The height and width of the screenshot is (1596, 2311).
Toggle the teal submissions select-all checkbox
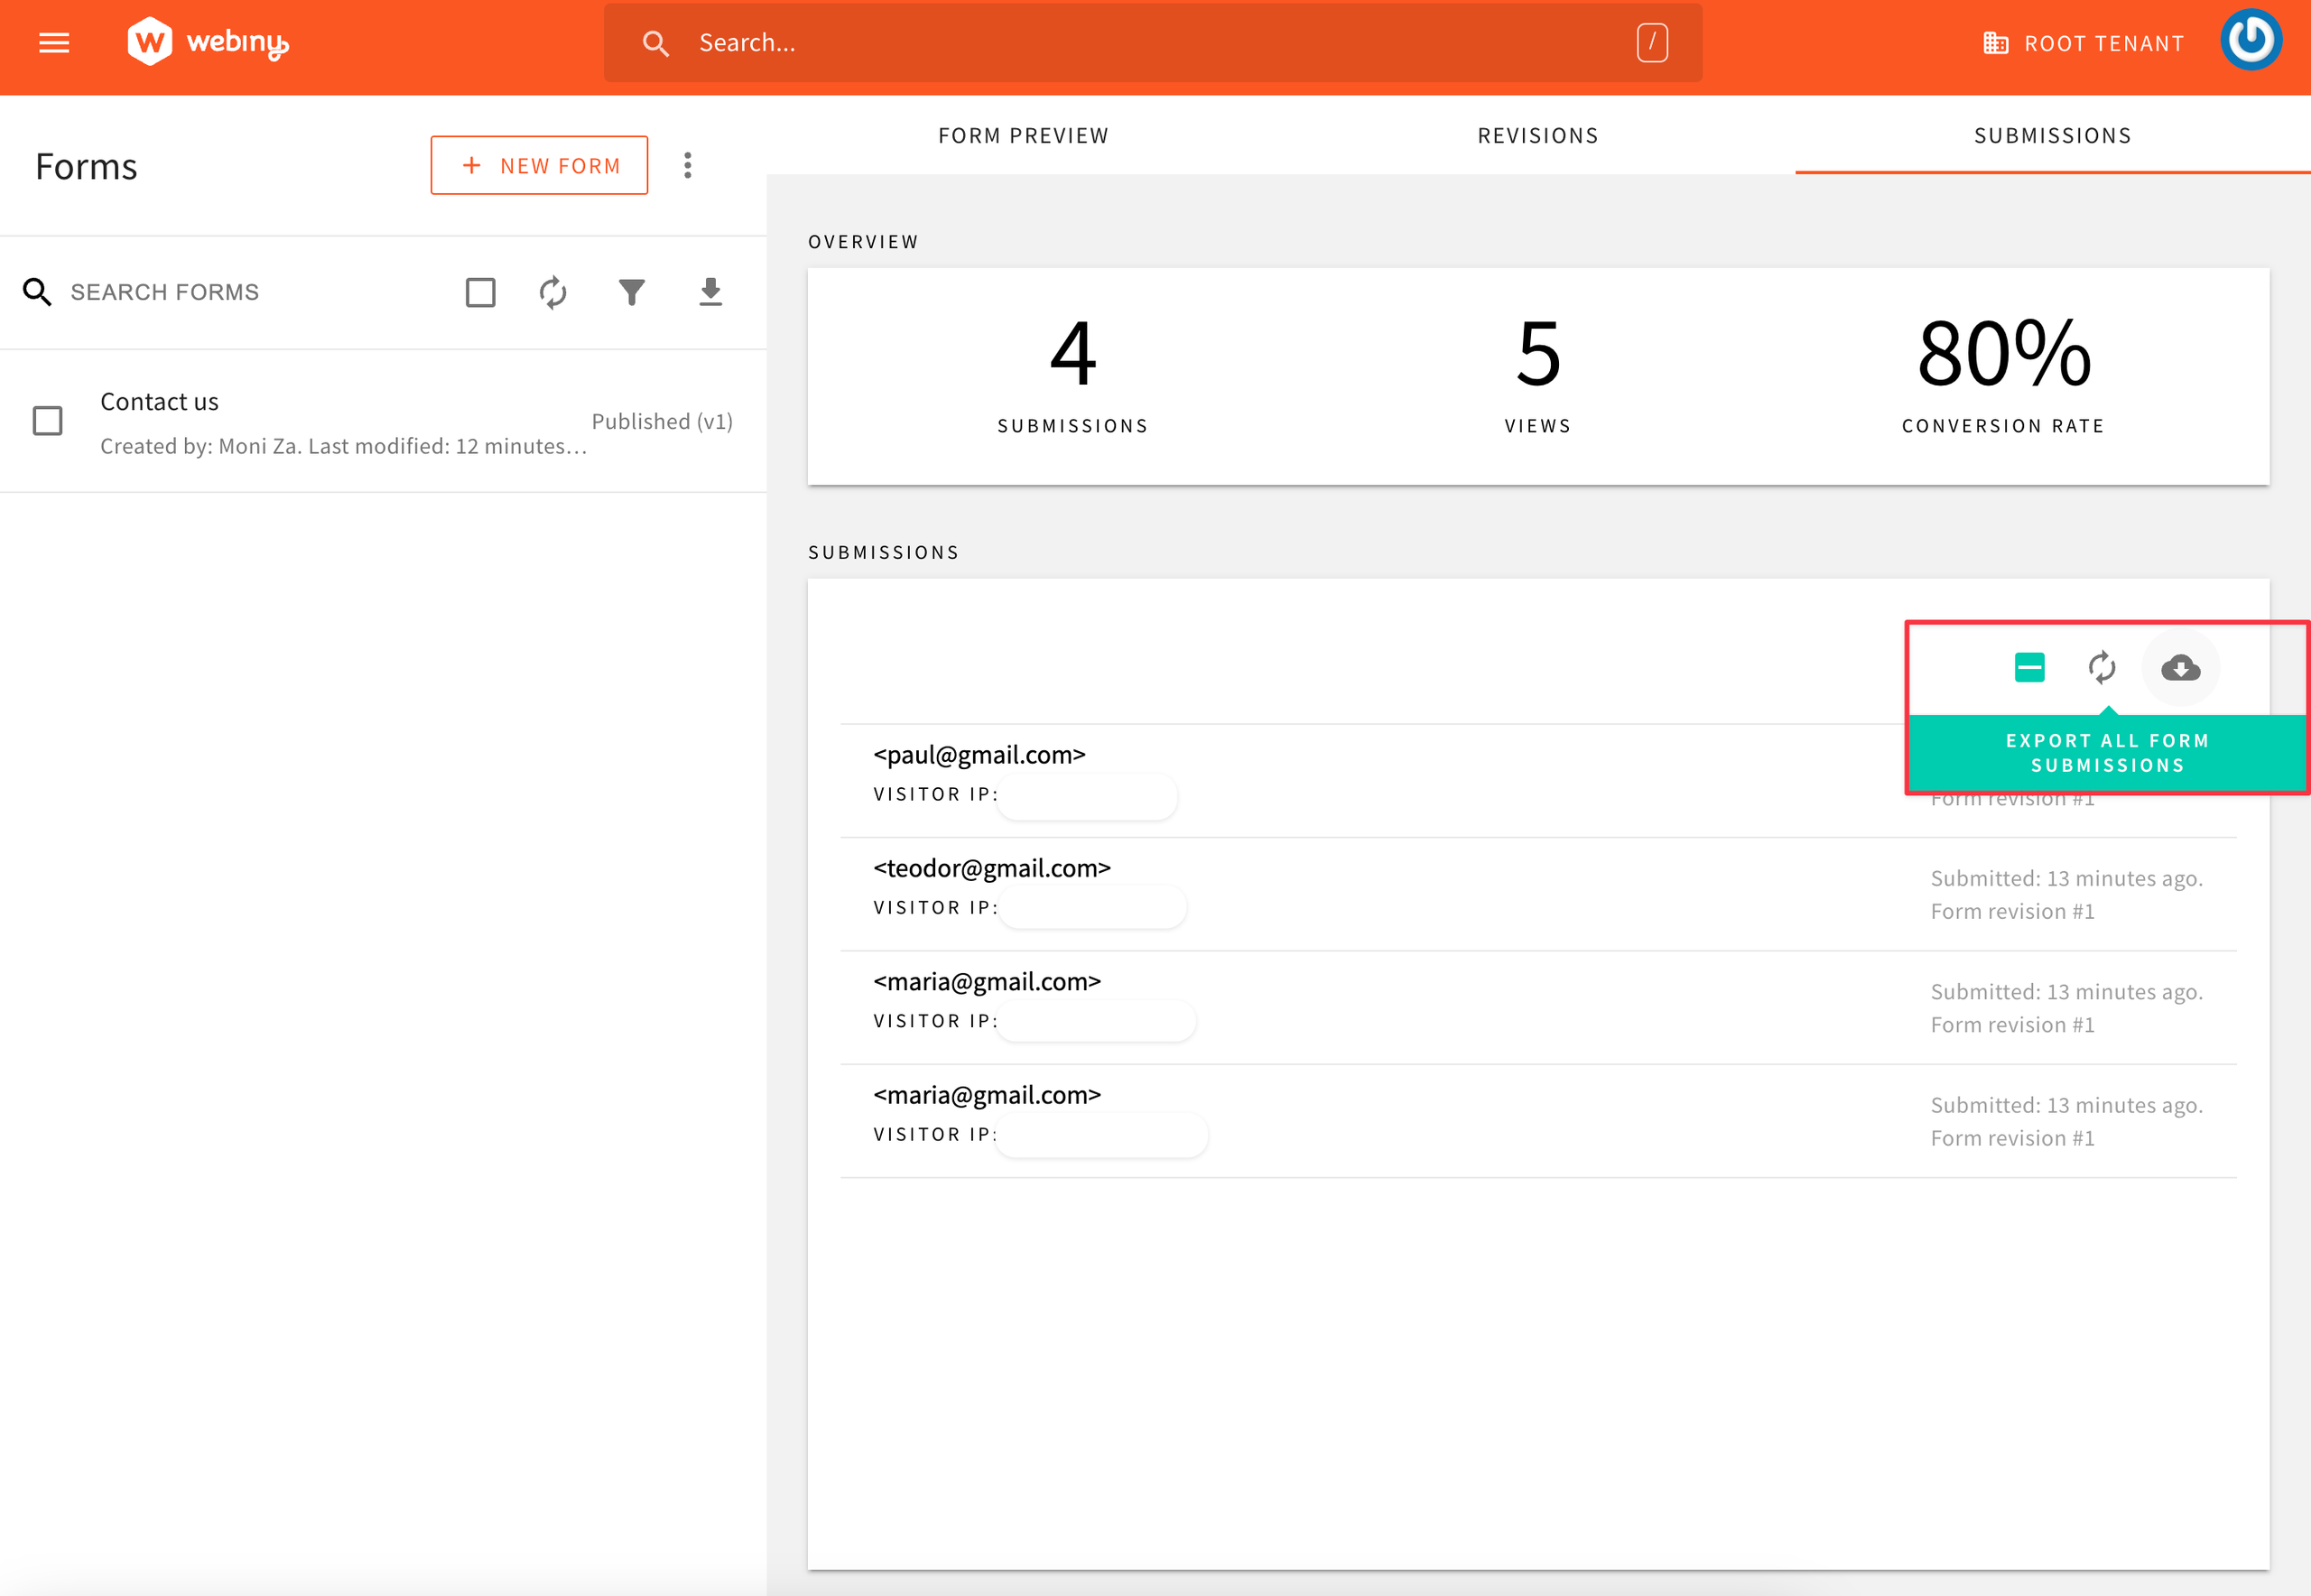click(2029, 667)
